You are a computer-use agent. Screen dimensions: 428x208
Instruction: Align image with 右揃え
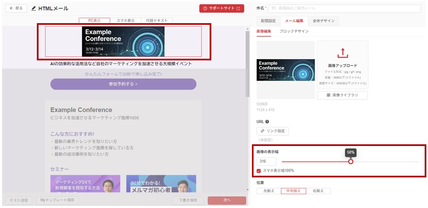click(318, 191)
